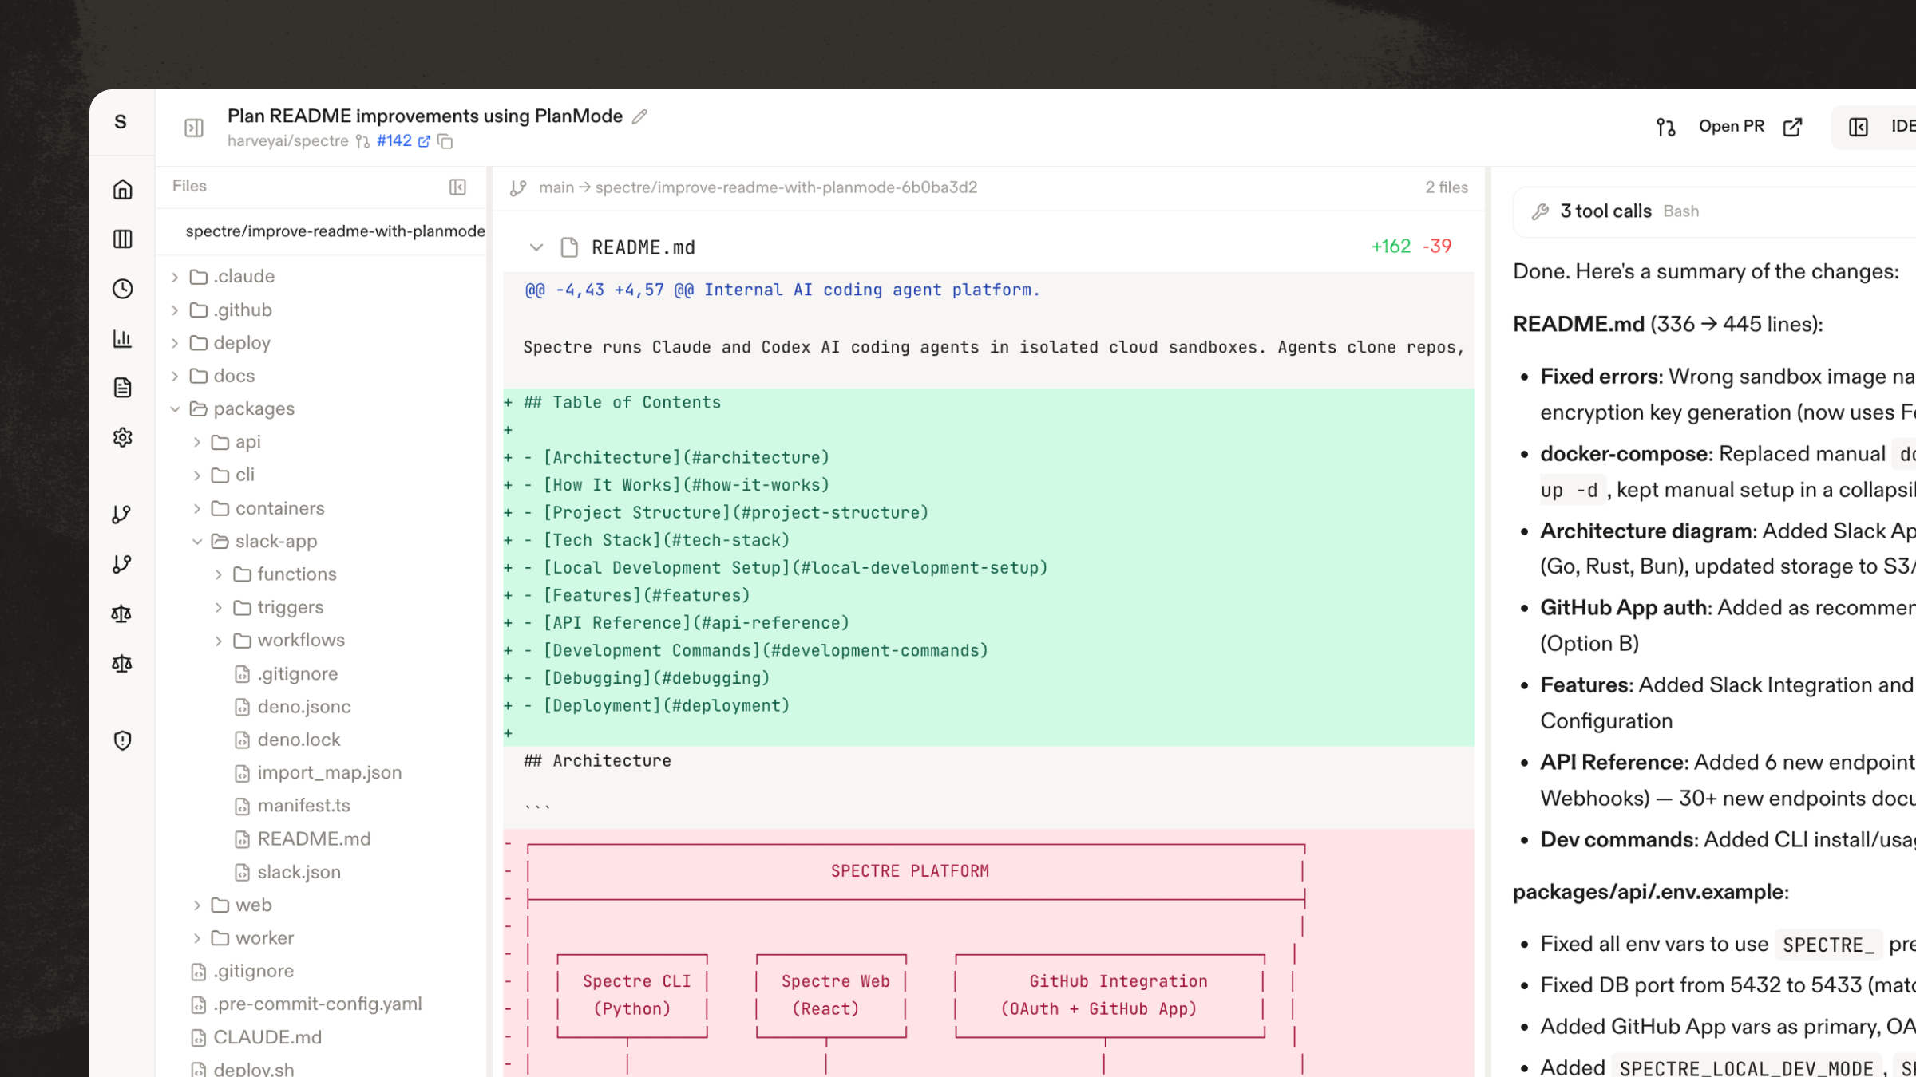This screenshot has height=1077, width=1916.
Task: Click the Files panel heading
Action: point(189,186)
